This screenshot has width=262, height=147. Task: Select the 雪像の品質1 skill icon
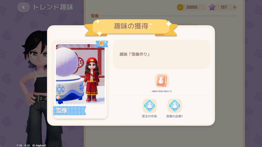pos(174,106)
